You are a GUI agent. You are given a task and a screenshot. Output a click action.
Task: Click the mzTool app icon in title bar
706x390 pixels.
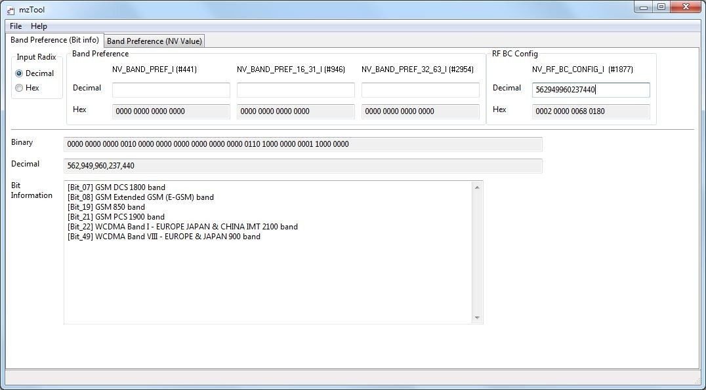(10, 10)
